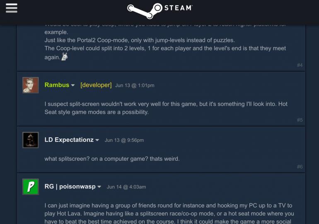The width and height of the screenshot is (319, 224).
Task: Click the STEAM wordmark text
Action: pyautogui.click(x=178, y=8)
